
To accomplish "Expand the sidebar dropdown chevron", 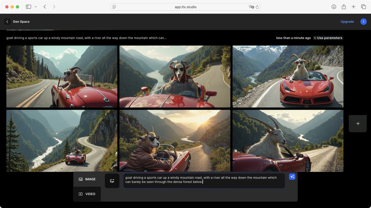I will (x=36, y=7).
